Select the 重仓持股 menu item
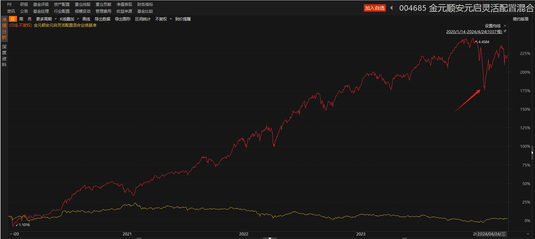535x239 pixels. [83, 5]
